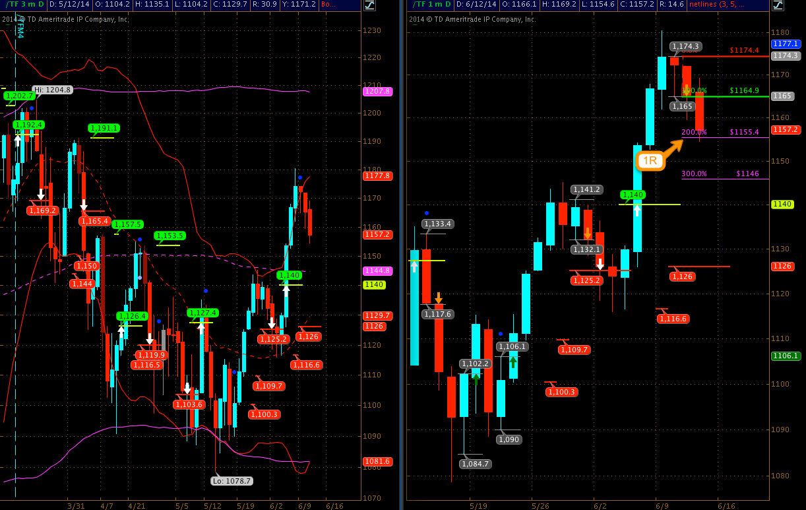This screenshot has height=510, width=806.
Task: Click the blue 1177.1 price axis label
Action: [x=786, y=44]
